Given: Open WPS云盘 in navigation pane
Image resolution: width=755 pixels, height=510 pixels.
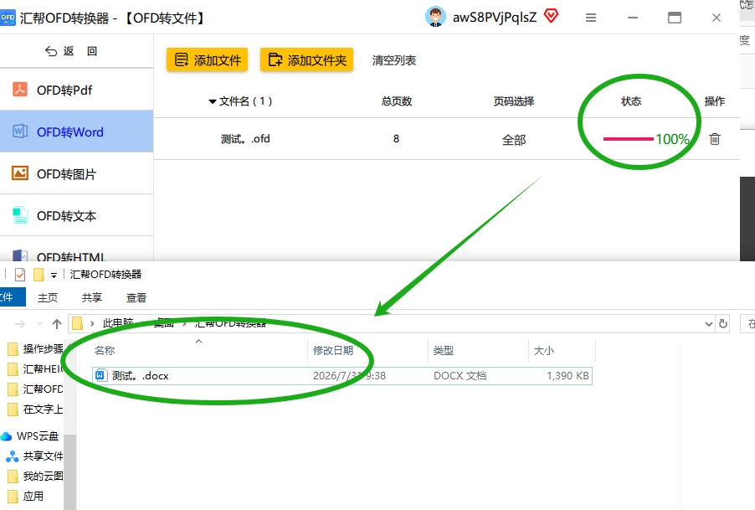Looking at the screenshot, I should pyautogui.click(x=32, y=435).
